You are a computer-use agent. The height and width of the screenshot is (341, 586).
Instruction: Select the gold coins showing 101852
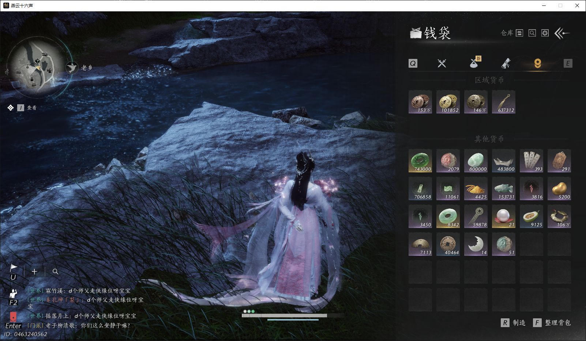448,102
